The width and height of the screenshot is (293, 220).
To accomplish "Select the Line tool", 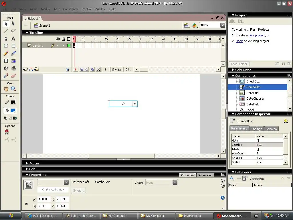I will click(x=6, y=31).
